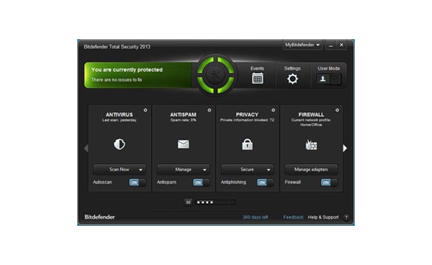This screenshot has height=265, width=432.
Task: Select the first page dot in the pager
Action: (x=198, y=202)
